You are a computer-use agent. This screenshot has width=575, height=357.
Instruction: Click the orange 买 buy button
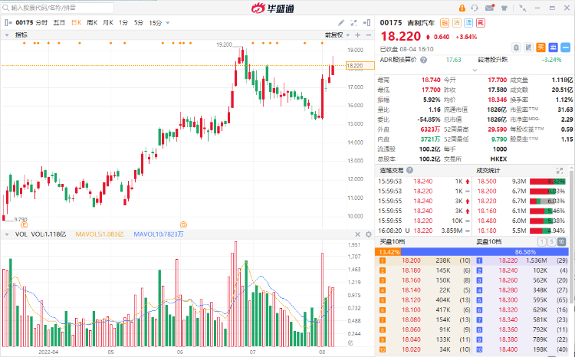[x=541, y=47]
